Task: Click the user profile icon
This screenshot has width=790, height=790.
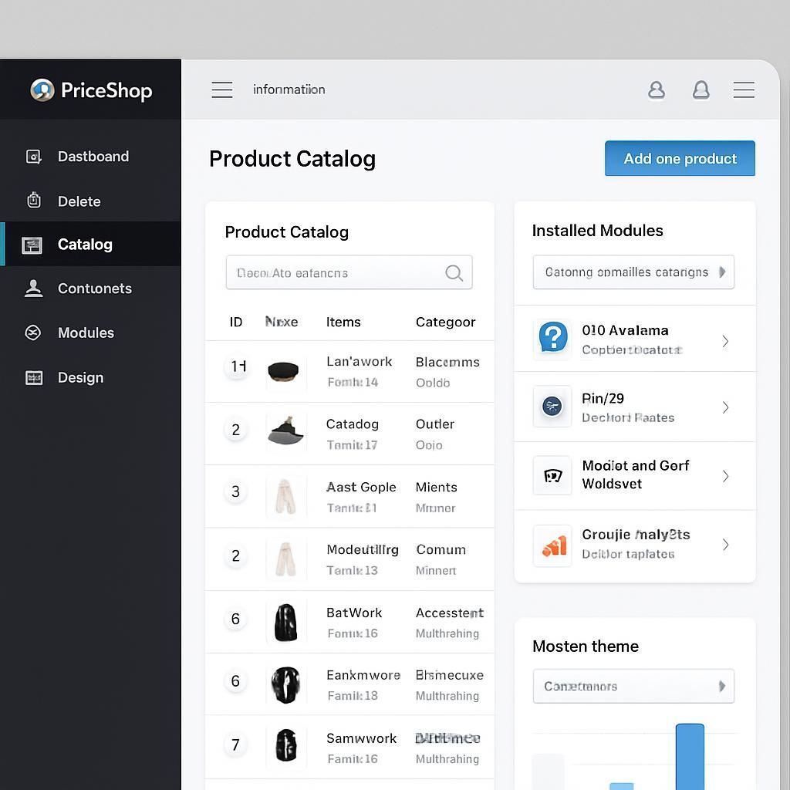Action: [x=656, y=89]
